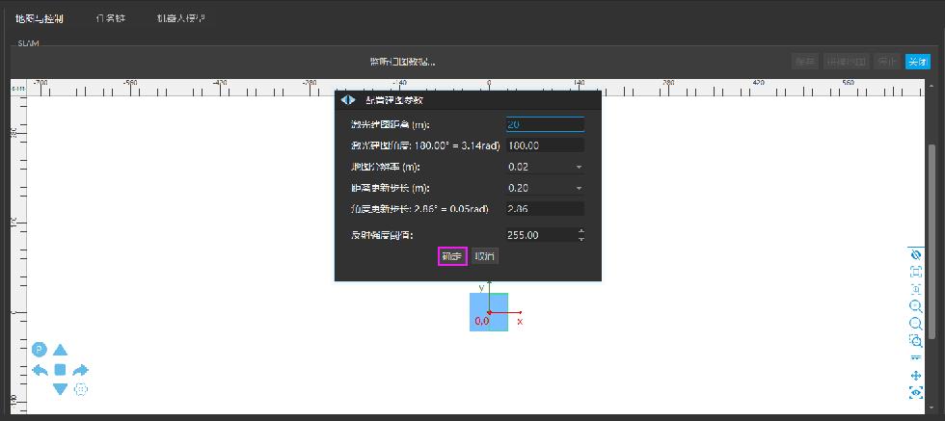945x421 pixels.
Task: Click the hide-visibility eye-slash icon
Action: (916, 254)
